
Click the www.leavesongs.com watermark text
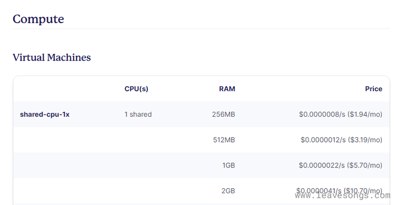click(341, 196)
